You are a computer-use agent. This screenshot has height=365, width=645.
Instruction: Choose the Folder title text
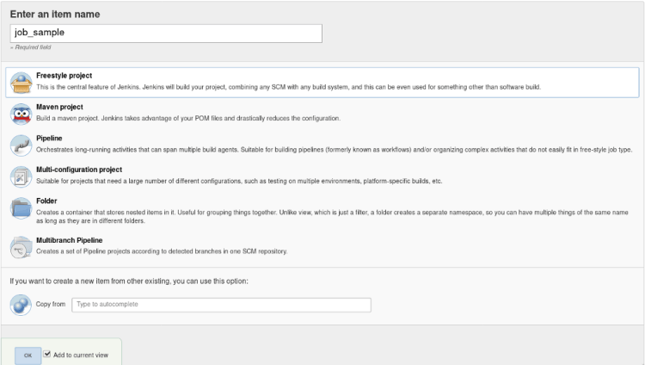(x=46, y=201)
